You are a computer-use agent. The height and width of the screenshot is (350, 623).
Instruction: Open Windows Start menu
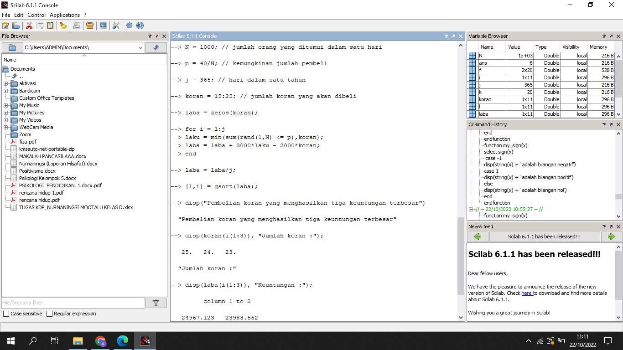pos(11,340)
